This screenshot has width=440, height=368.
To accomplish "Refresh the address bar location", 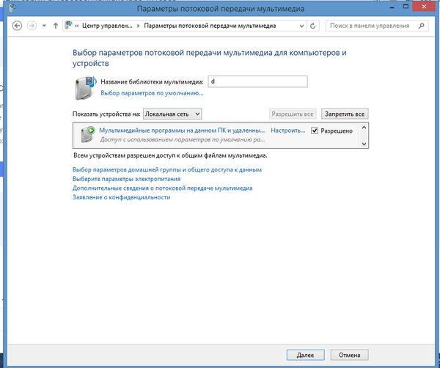I will click(x=313, y=26).
